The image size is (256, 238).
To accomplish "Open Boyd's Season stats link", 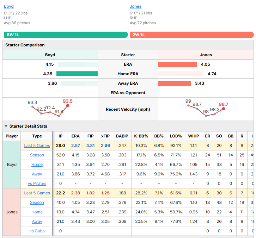I will coord(37,155).
